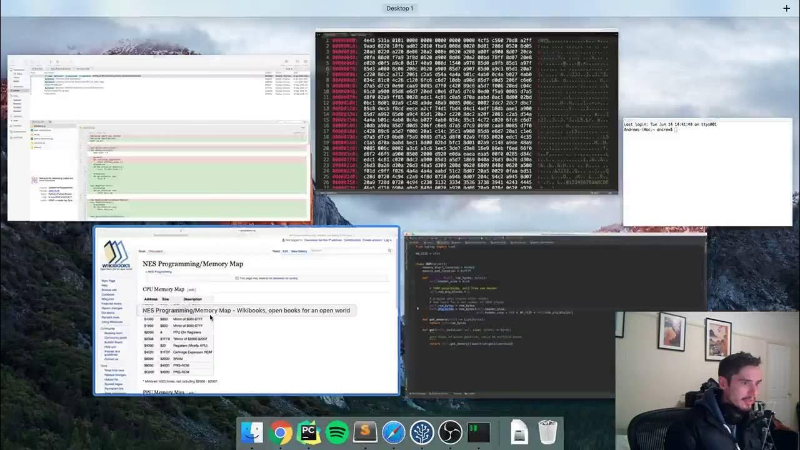Click Main Page in Wikibooks sidebar

coord(109,281)
